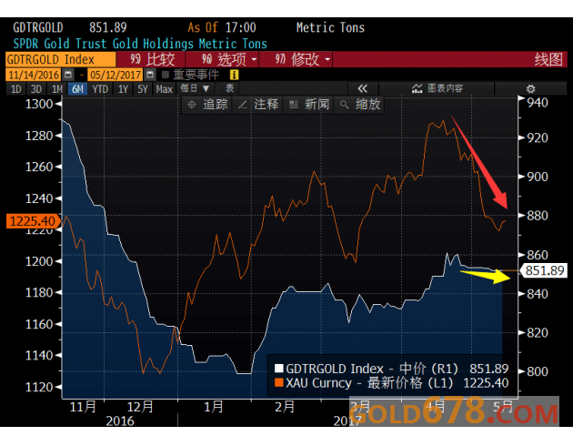Open the settings gear icon
This screenshot has height=446, width=573.
530,88
